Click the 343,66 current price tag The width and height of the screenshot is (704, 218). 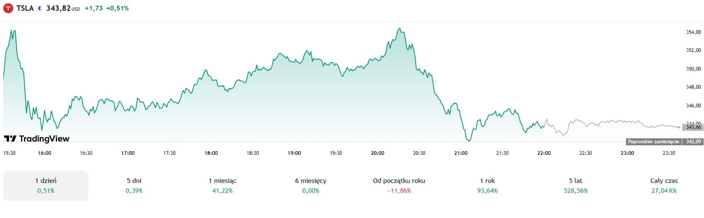click(693, 127)
